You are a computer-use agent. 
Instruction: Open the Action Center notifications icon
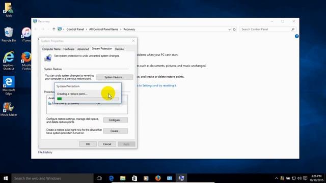[x=305, y=178]
